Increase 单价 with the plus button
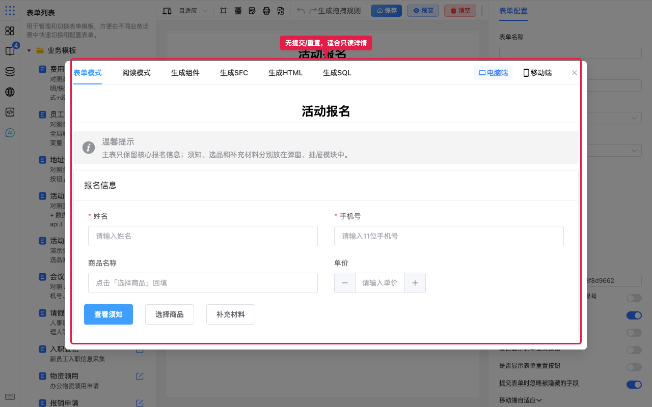This screenshot has width=652, height=407. pos(415,283)
